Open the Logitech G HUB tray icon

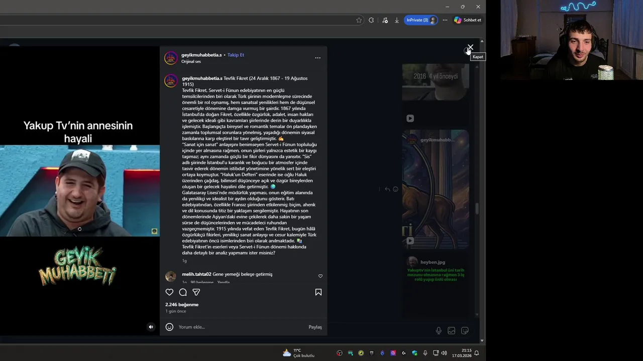(404, 353)
